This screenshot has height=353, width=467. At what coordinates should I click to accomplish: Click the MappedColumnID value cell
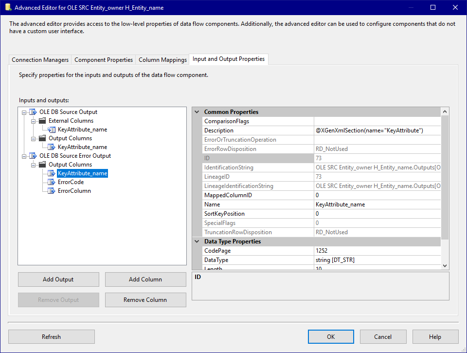click(377, 195)
